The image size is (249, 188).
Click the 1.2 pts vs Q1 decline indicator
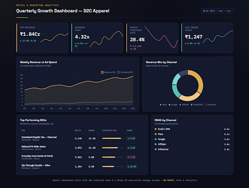click(x=135, y=48)
